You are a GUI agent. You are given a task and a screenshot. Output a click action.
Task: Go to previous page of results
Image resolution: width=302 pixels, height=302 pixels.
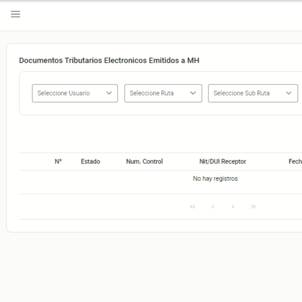coord(213,207)
